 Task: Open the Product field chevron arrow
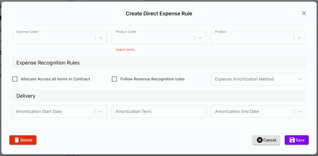click(299, 38)
